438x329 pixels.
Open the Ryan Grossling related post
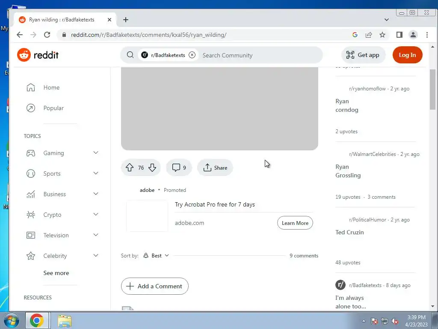point(348,171)
